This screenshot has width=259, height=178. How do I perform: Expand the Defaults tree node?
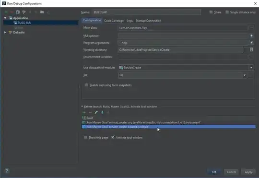(5, 33)
